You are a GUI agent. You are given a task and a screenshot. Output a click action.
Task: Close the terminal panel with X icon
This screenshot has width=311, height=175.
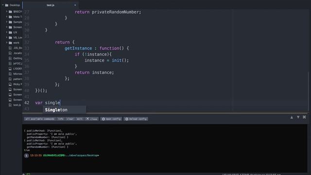pos(304,117)
